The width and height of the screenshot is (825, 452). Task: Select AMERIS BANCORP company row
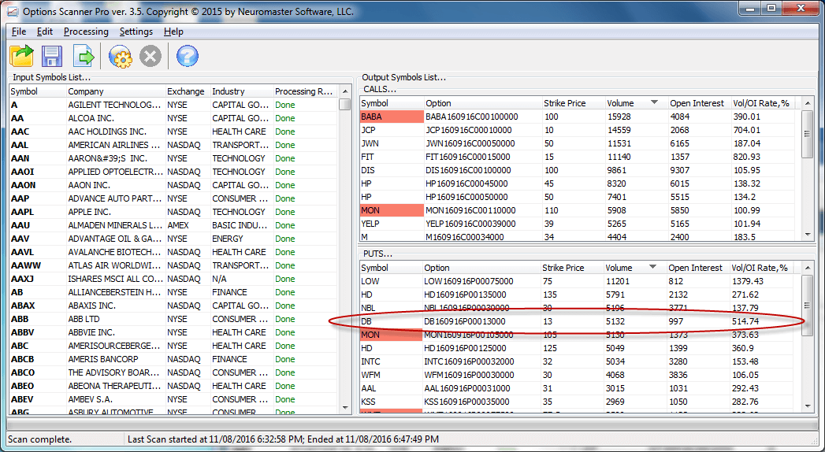click(x=173, y=359)
